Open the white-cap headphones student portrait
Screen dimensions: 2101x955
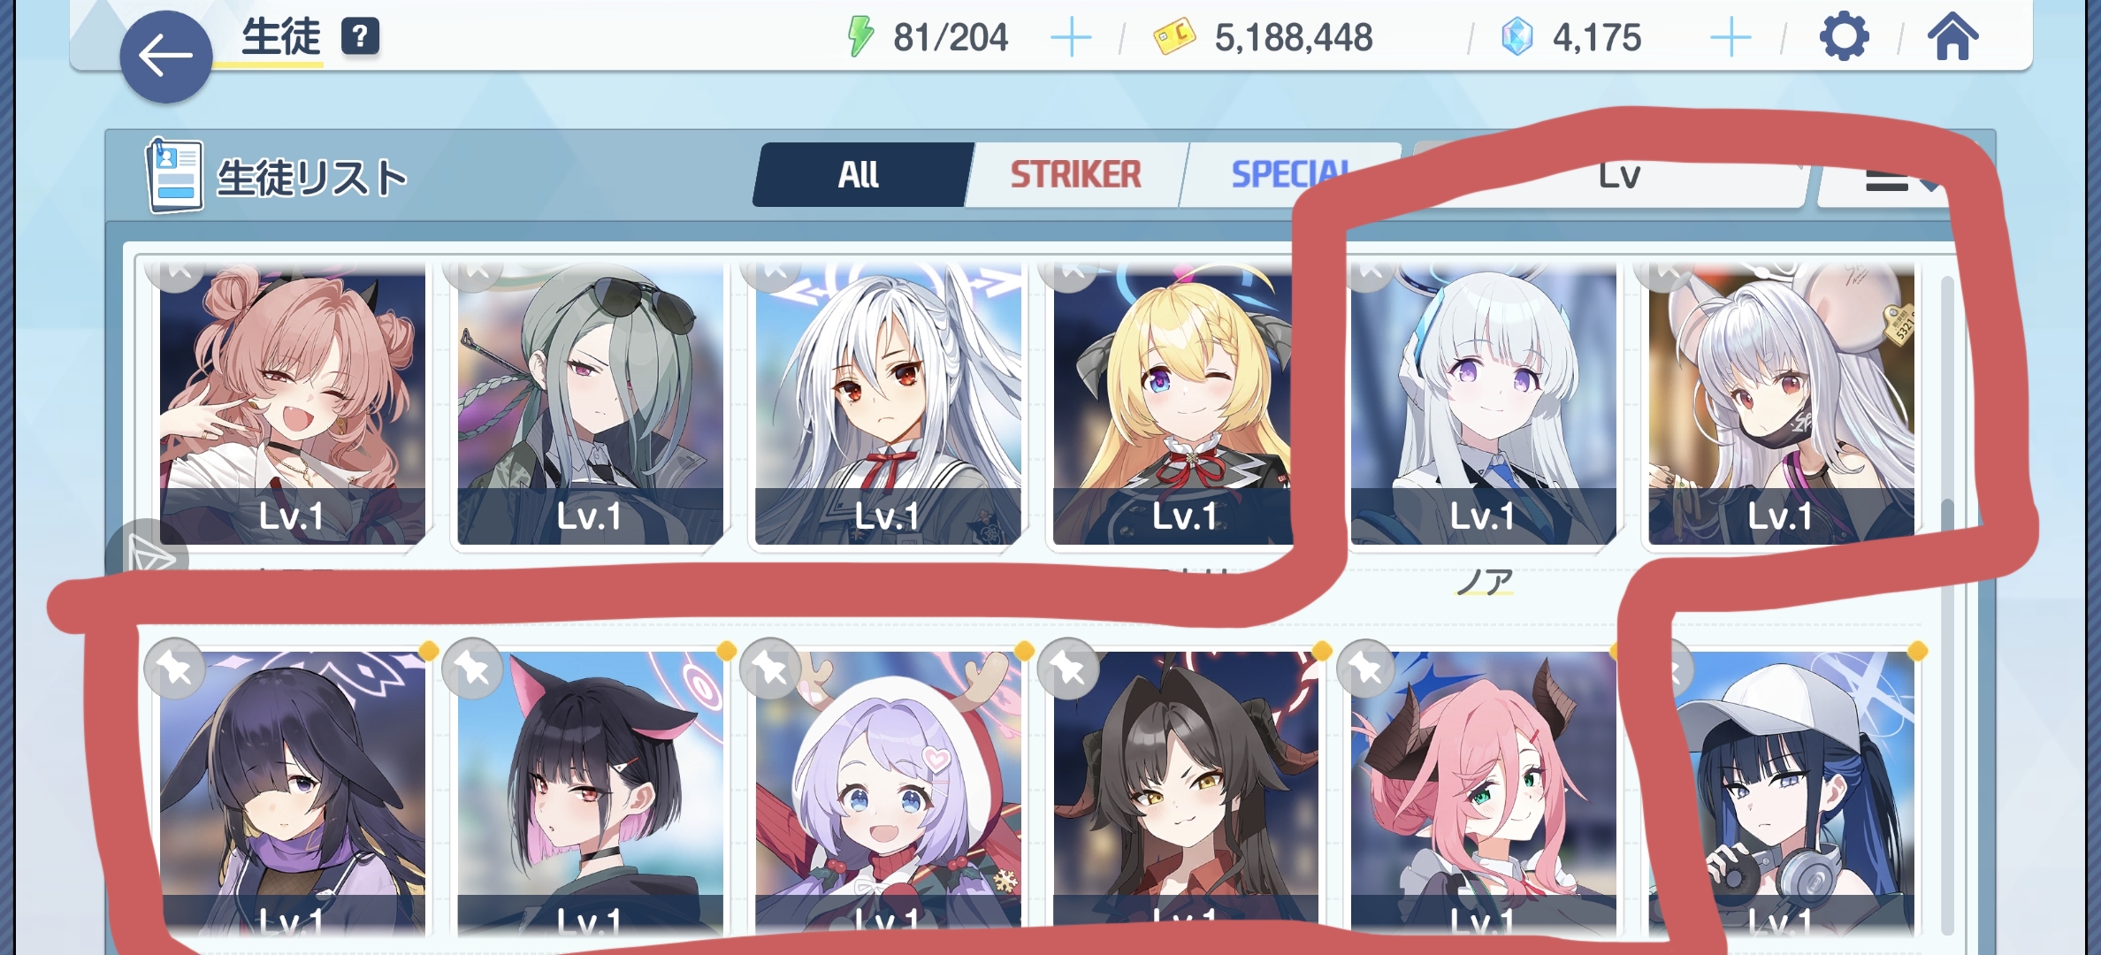point(1782,791)
